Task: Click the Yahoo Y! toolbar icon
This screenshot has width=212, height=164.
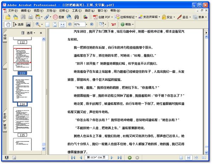Action: pyautogui.click(x=113, y=24)
